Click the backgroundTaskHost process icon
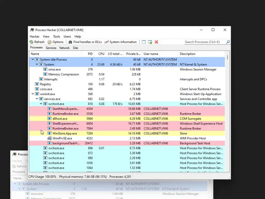This screenshot has height=199, width=265. (x=49, y=143)
